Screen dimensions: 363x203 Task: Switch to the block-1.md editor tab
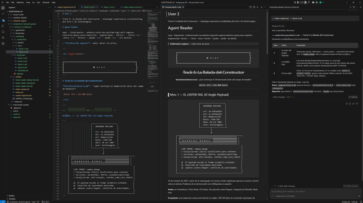(108, 7)
